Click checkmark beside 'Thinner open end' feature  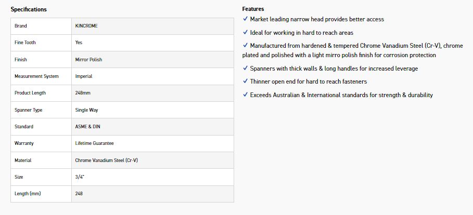tap(245, 82)
